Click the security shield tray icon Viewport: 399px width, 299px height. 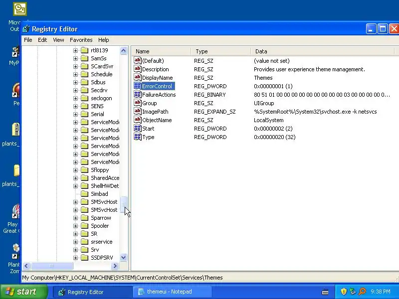tap(344, 292)
